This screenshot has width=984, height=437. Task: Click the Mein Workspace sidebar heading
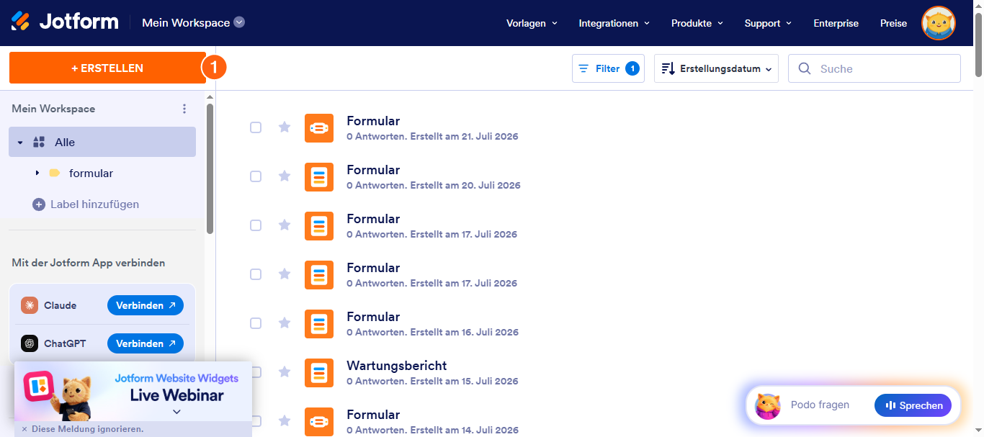click(x=53, y=109)
